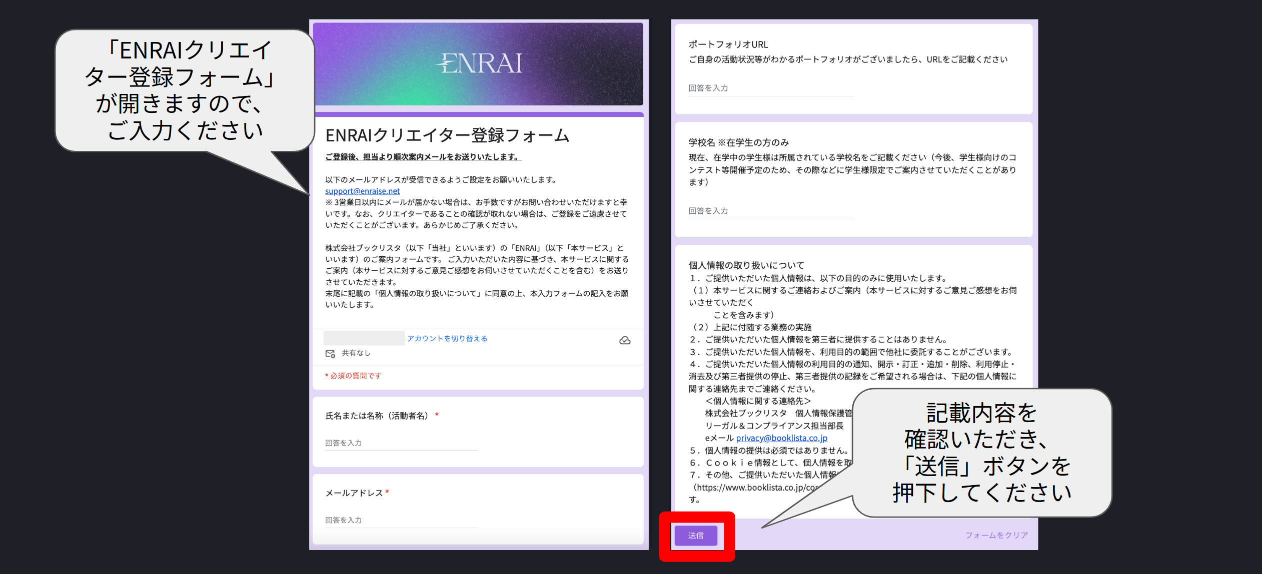Click the mail icon beside 共有なし
Screen dimensions: 1262x574
330,354
